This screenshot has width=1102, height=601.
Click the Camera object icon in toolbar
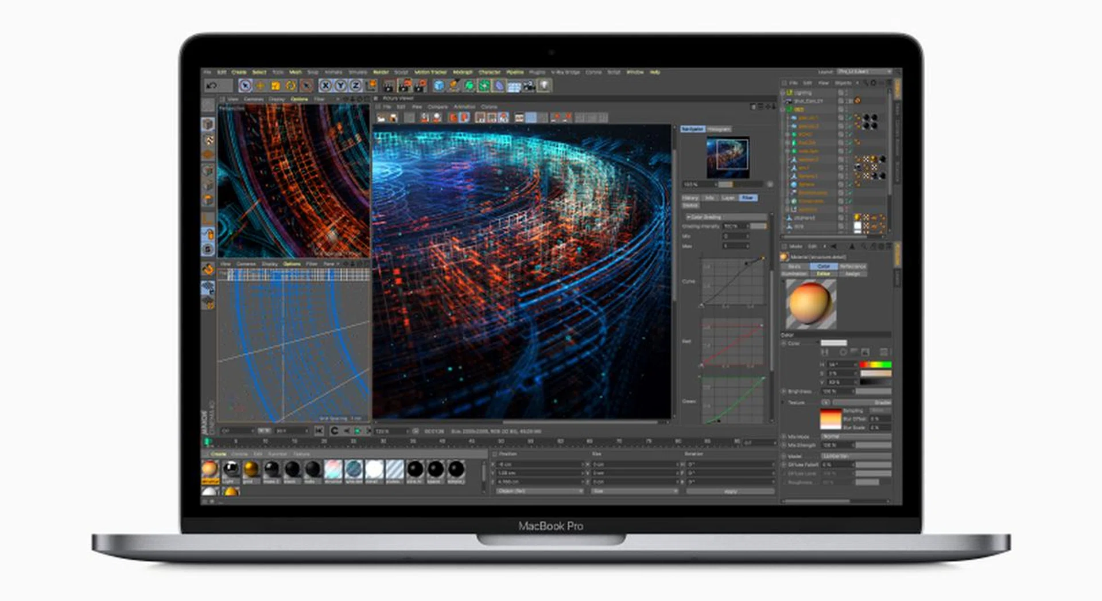click(x=529, y=85)
